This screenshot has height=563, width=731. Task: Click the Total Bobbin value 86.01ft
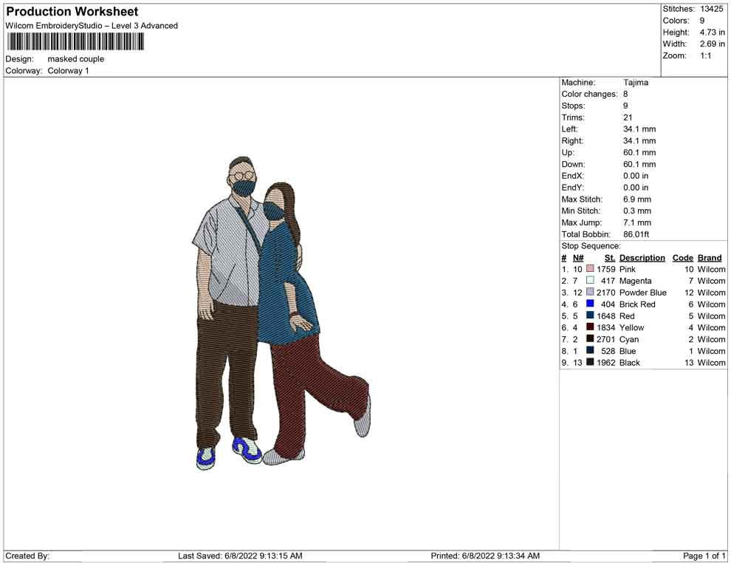(636, 235)
